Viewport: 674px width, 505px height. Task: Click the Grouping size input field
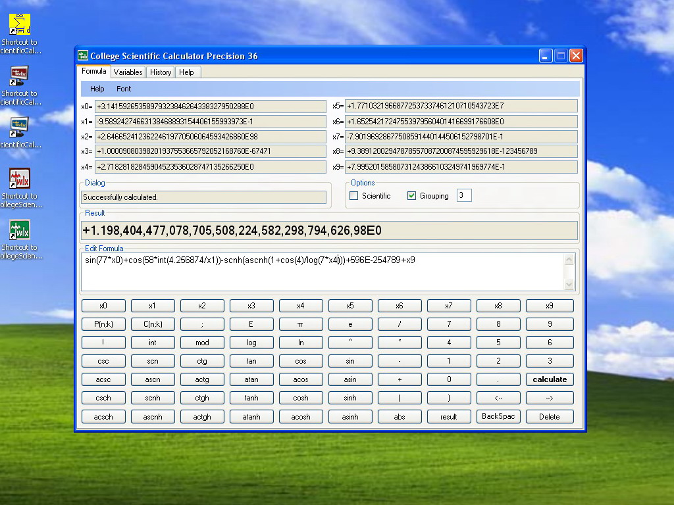(464, 195)
